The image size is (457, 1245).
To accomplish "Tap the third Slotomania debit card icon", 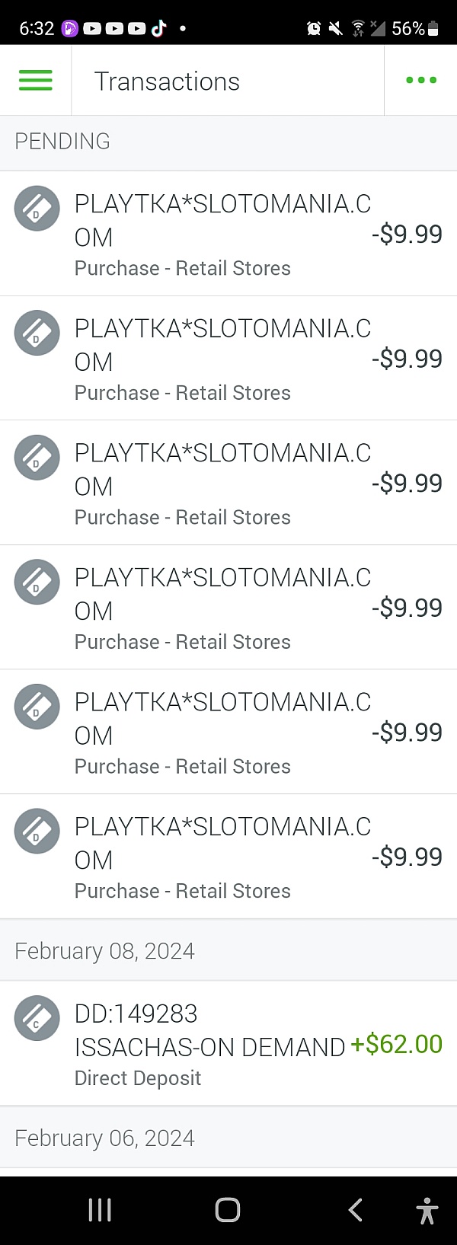I will tap(37, 457).
